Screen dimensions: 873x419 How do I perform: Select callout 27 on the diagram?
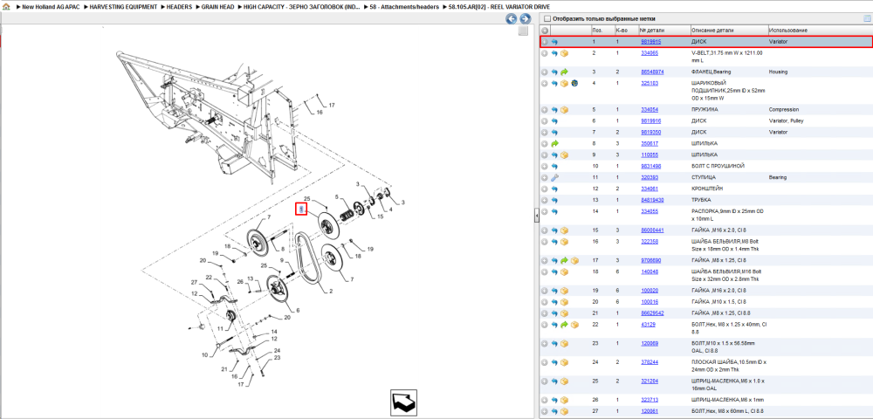pos(195,282)
